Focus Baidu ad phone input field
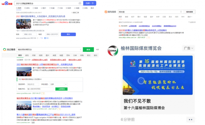The image size is (205, 125). [52, 34]
